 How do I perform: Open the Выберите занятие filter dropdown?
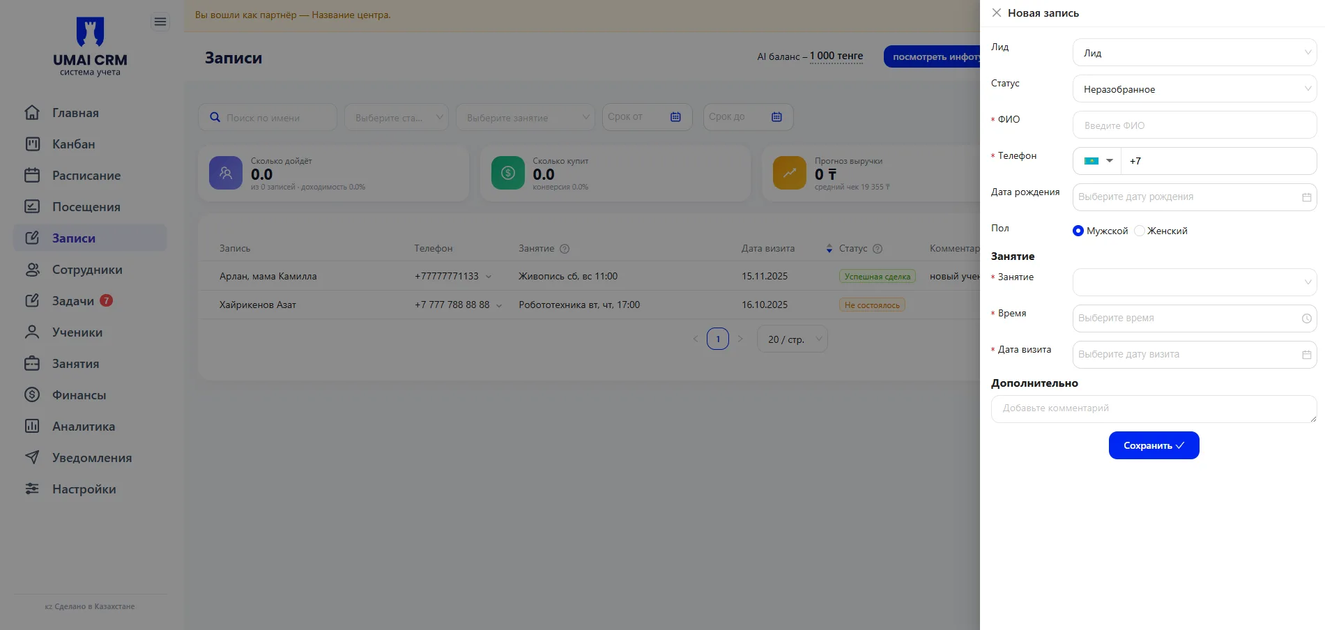point(526,117)
